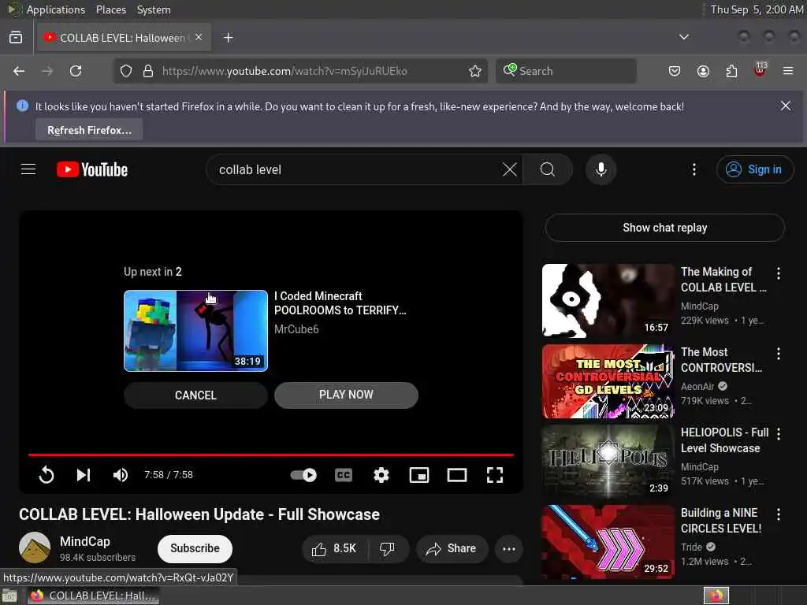807x605 pixels.
Task: Mute the video using speaker icon
Action: click(x=121, y=474)
